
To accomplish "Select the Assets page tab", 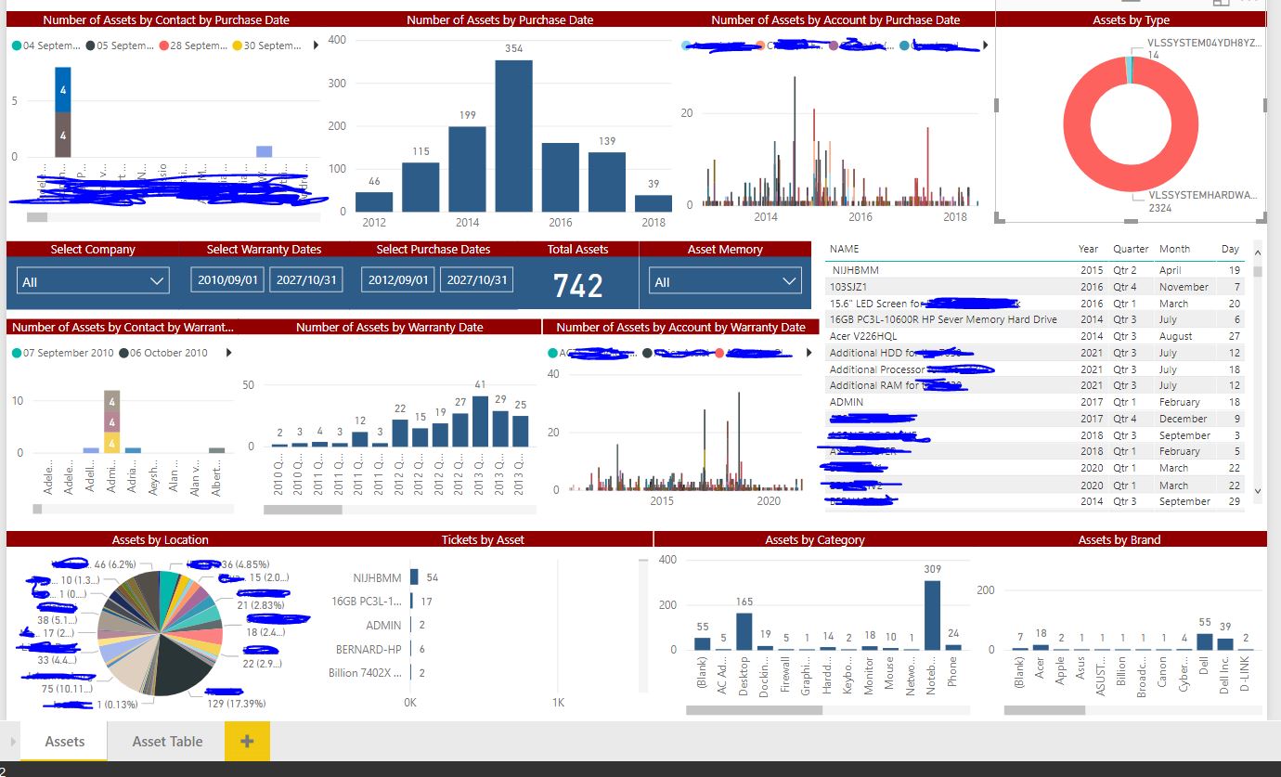I will [65, 741].
